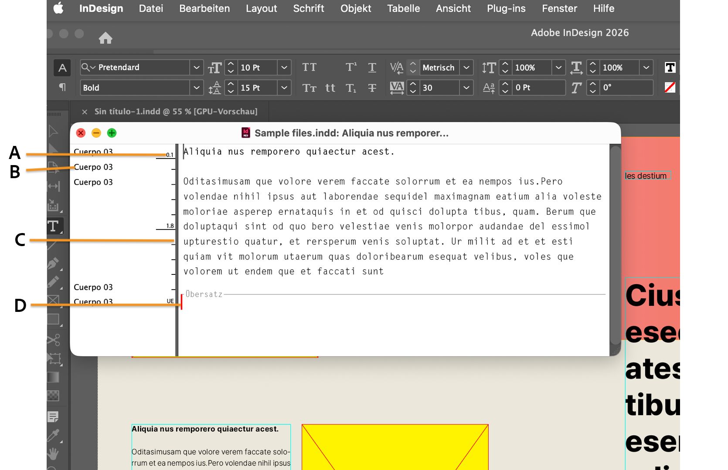The width and height of the screenshot is (728, 470).
Task: Open the Fenster menu
Action: pyautogui.click(x=559, y=8)
